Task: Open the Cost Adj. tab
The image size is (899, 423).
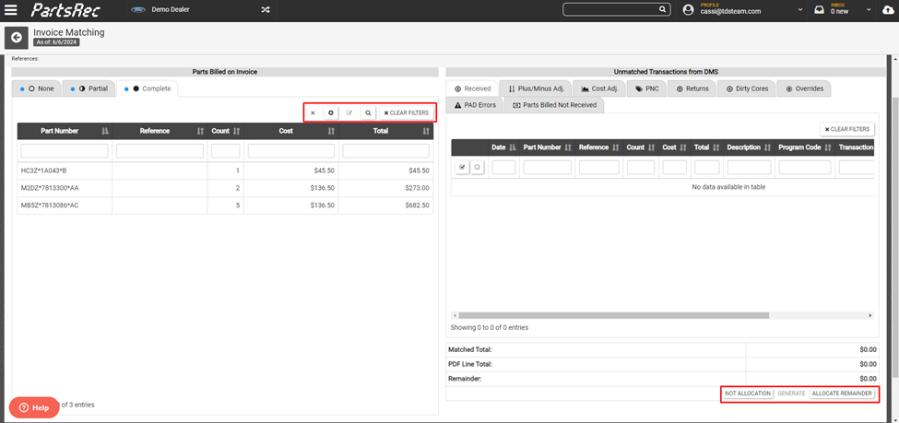Action: [598, 88]
